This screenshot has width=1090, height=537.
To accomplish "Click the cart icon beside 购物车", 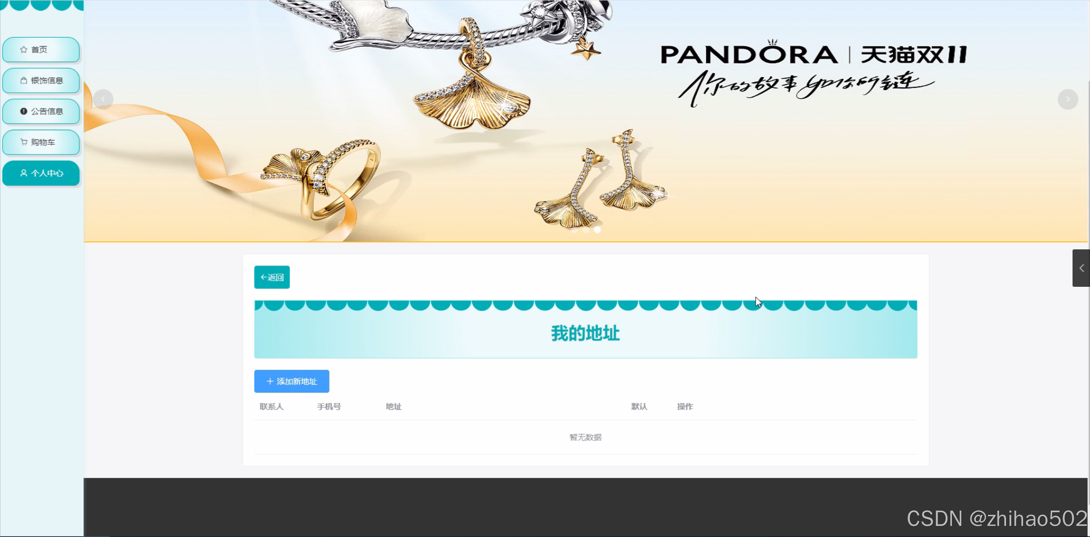I will pos(23,142).
